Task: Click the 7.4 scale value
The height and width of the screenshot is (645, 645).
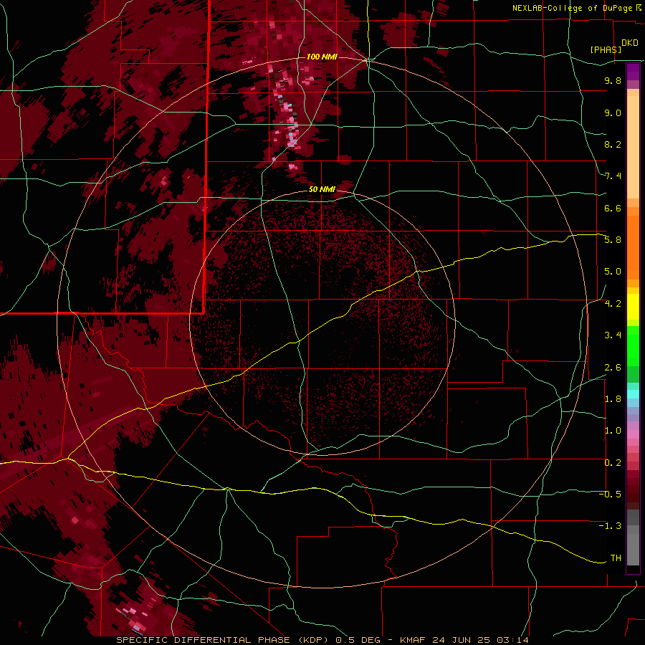Action: (x=613, y=176)
